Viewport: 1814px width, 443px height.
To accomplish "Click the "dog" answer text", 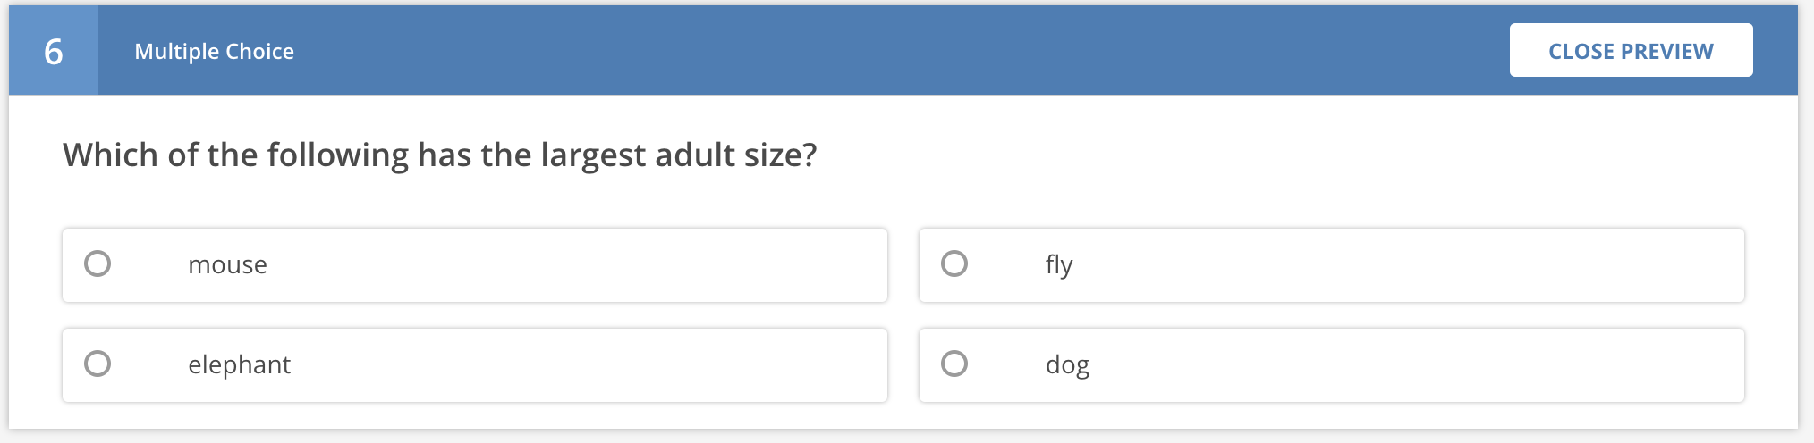I will [x=1067, y=364].
